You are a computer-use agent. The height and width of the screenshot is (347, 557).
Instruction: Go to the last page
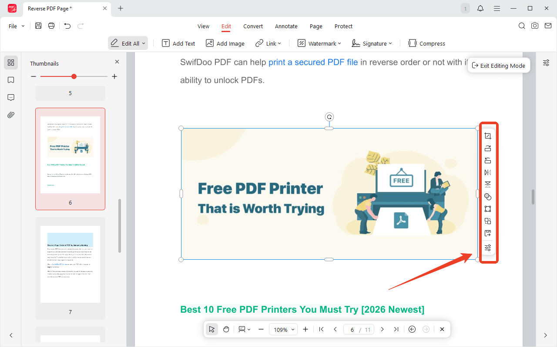[396, 329]
